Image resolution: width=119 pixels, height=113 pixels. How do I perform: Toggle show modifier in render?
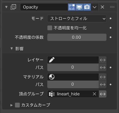point(87,7)
